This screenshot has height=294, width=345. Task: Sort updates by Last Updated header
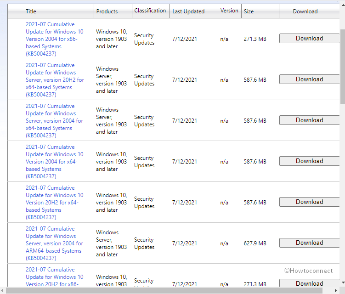click(188, 11)
